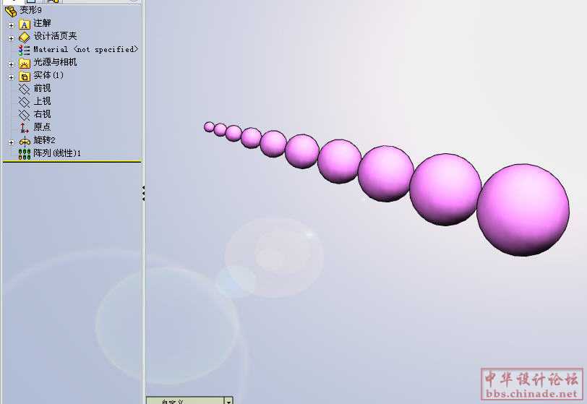The width and height of the screenshot is (587, 404).
Task: Click the 实体(1) solid bodies folder icon
Action: (25, 77)
